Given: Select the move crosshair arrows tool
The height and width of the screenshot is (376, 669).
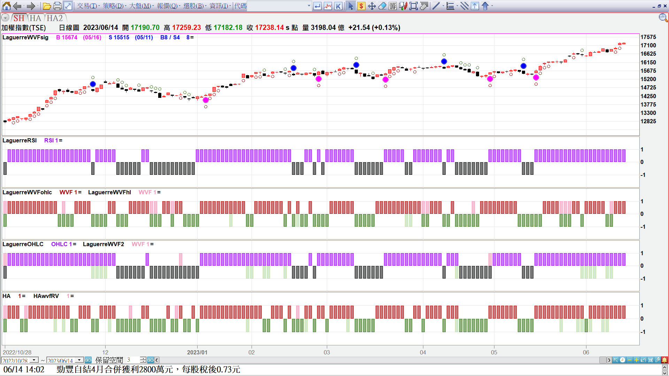Looking at the screenshot, I should 372,6.
